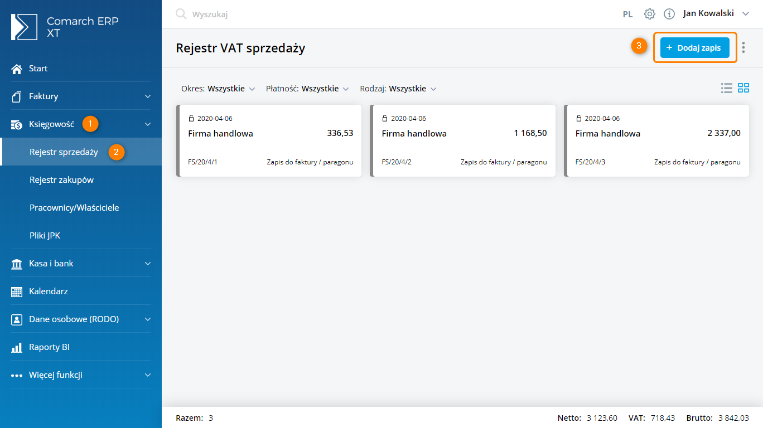Click the Comarch ERP XT logo icon

[x=24, y=27]
